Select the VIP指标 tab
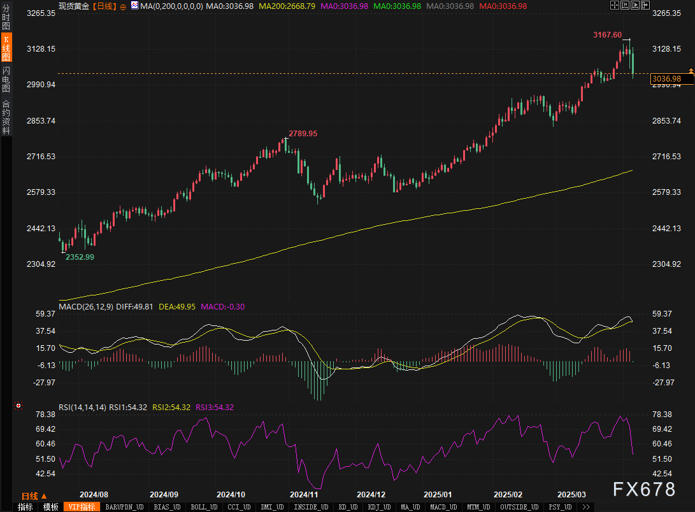 click(x=82, y=508)
